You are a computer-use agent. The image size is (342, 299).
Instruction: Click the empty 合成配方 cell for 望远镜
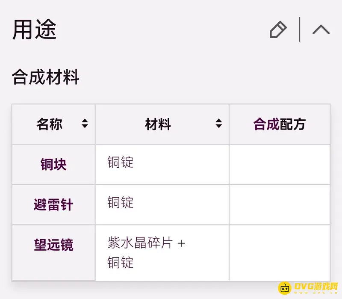[279, 252]
